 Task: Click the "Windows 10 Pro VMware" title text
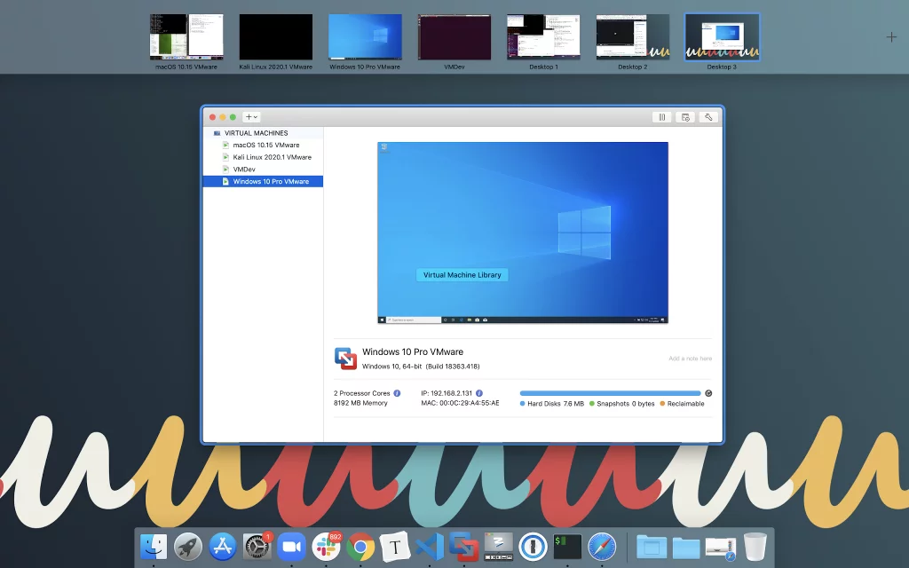[413, 351]
